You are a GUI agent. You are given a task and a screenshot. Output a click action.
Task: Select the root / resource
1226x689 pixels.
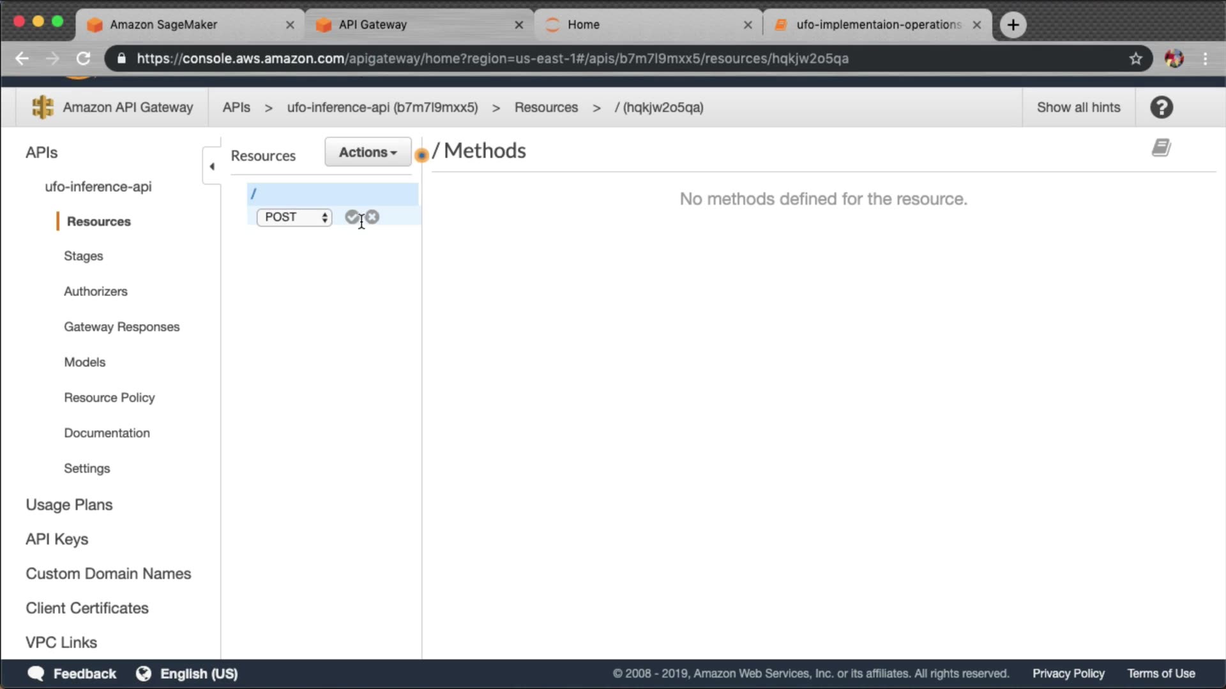point(332,193)
